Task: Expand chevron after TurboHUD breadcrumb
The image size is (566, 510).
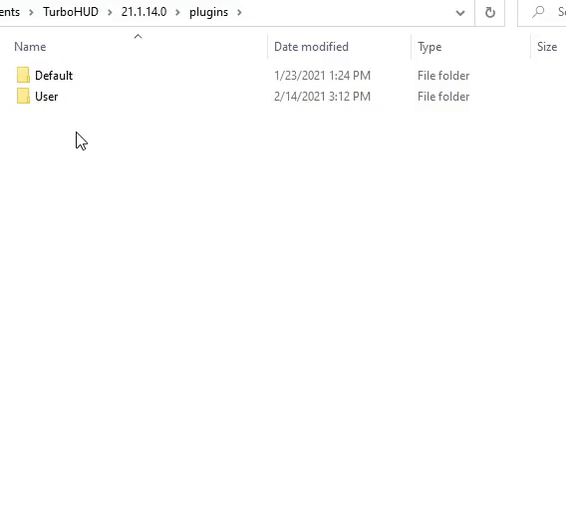Action: click(x=110, y=13)
